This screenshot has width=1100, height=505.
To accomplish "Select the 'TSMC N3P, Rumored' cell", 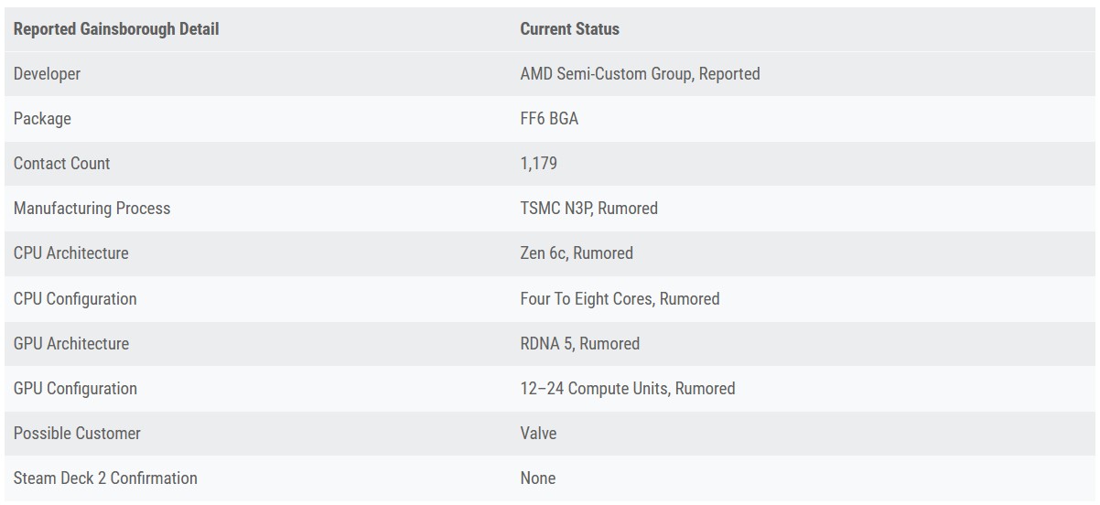I will coord(588,209).
